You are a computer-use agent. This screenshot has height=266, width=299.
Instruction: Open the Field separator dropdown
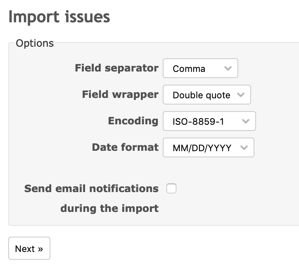coord(200,69)
